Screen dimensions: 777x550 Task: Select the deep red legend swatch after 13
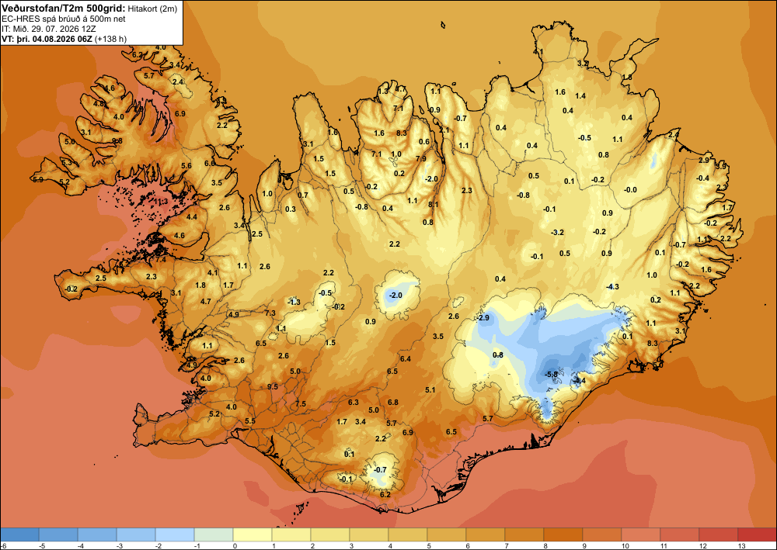point(757,534)
